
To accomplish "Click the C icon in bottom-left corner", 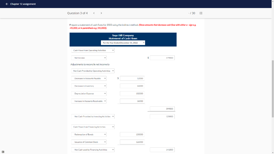I will [x=3, y=151].
